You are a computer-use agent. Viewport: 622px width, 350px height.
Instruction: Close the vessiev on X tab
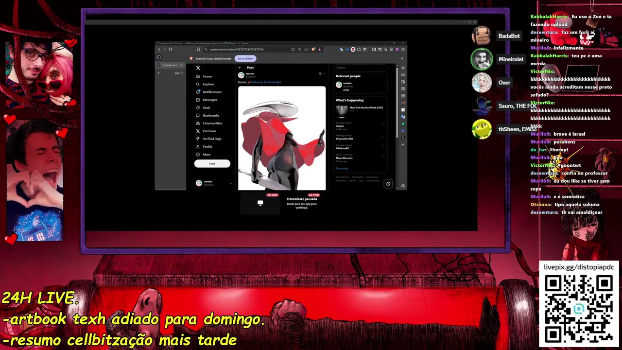click(x=181, y=65)
